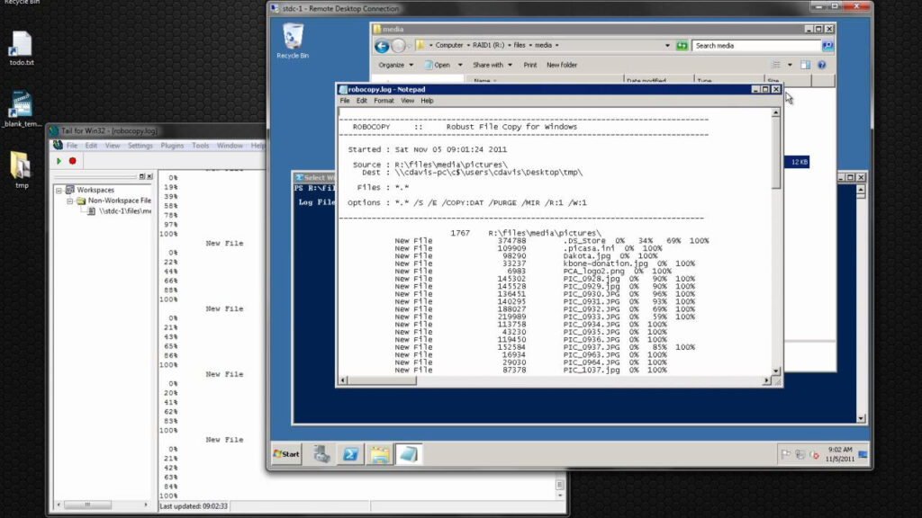The height and width of the screenshot is (518, 922).
Task: Open Tail for Win32 Settings menu
Action: (140, 146)
